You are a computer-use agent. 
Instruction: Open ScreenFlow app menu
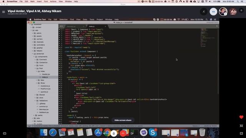[x=12, y=2]
